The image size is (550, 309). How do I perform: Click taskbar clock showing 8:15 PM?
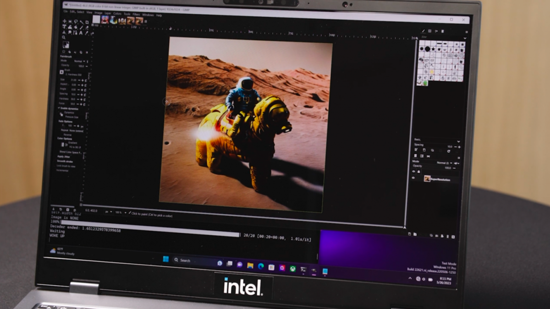click(445, 281)
